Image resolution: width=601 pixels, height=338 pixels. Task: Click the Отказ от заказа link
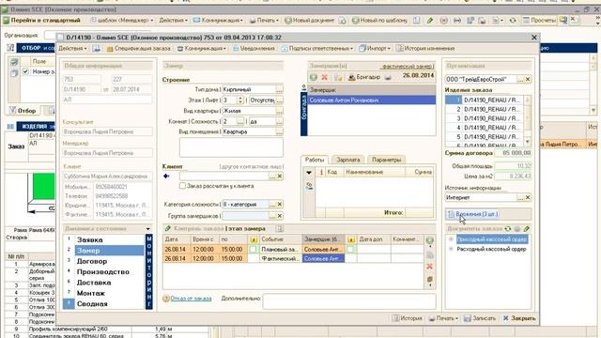point(191,299)
